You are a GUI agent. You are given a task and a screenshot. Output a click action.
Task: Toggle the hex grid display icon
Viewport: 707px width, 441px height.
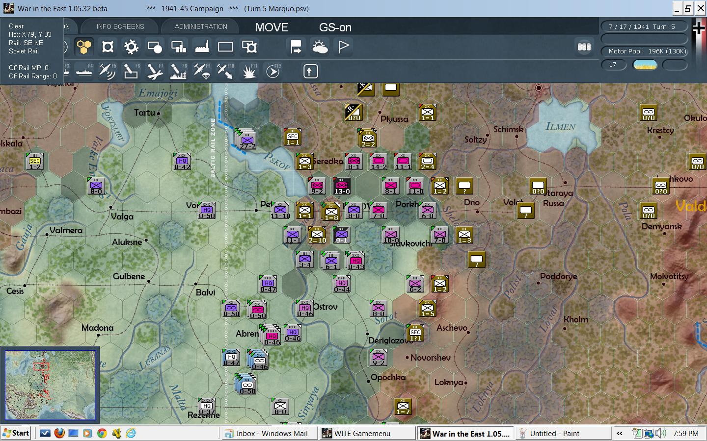84,47
